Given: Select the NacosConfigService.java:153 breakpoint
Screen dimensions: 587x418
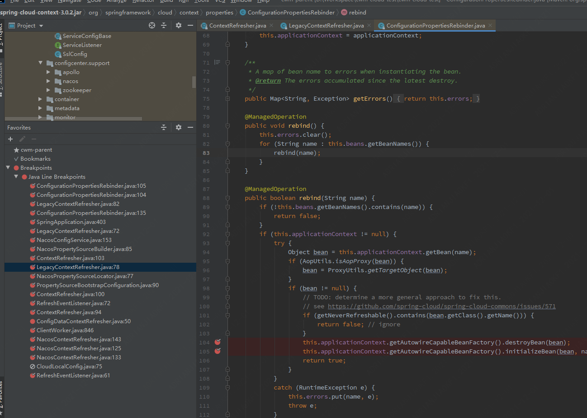Looking at the screenshot, I should 74,240.
